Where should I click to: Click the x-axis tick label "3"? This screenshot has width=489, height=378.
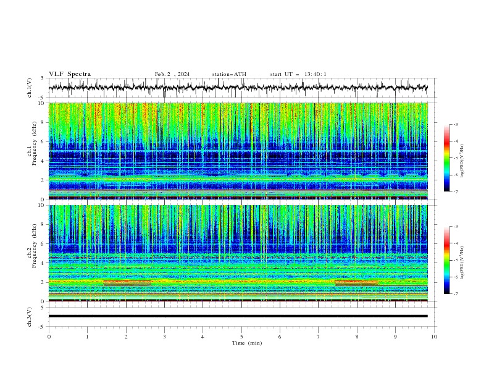[x=164, y=337]
